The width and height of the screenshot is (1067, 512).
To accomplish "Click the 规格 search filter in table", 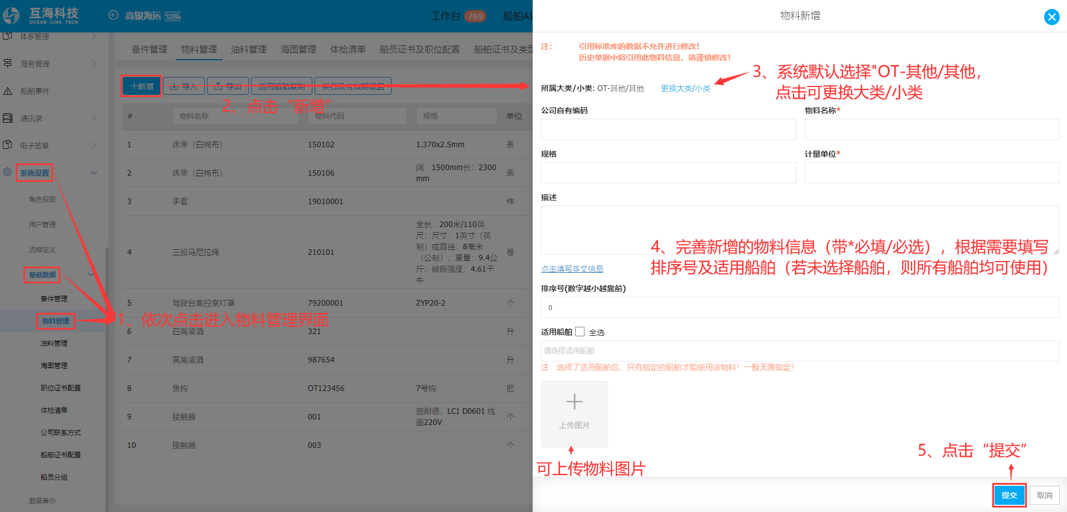I will (x=456, y=116).
